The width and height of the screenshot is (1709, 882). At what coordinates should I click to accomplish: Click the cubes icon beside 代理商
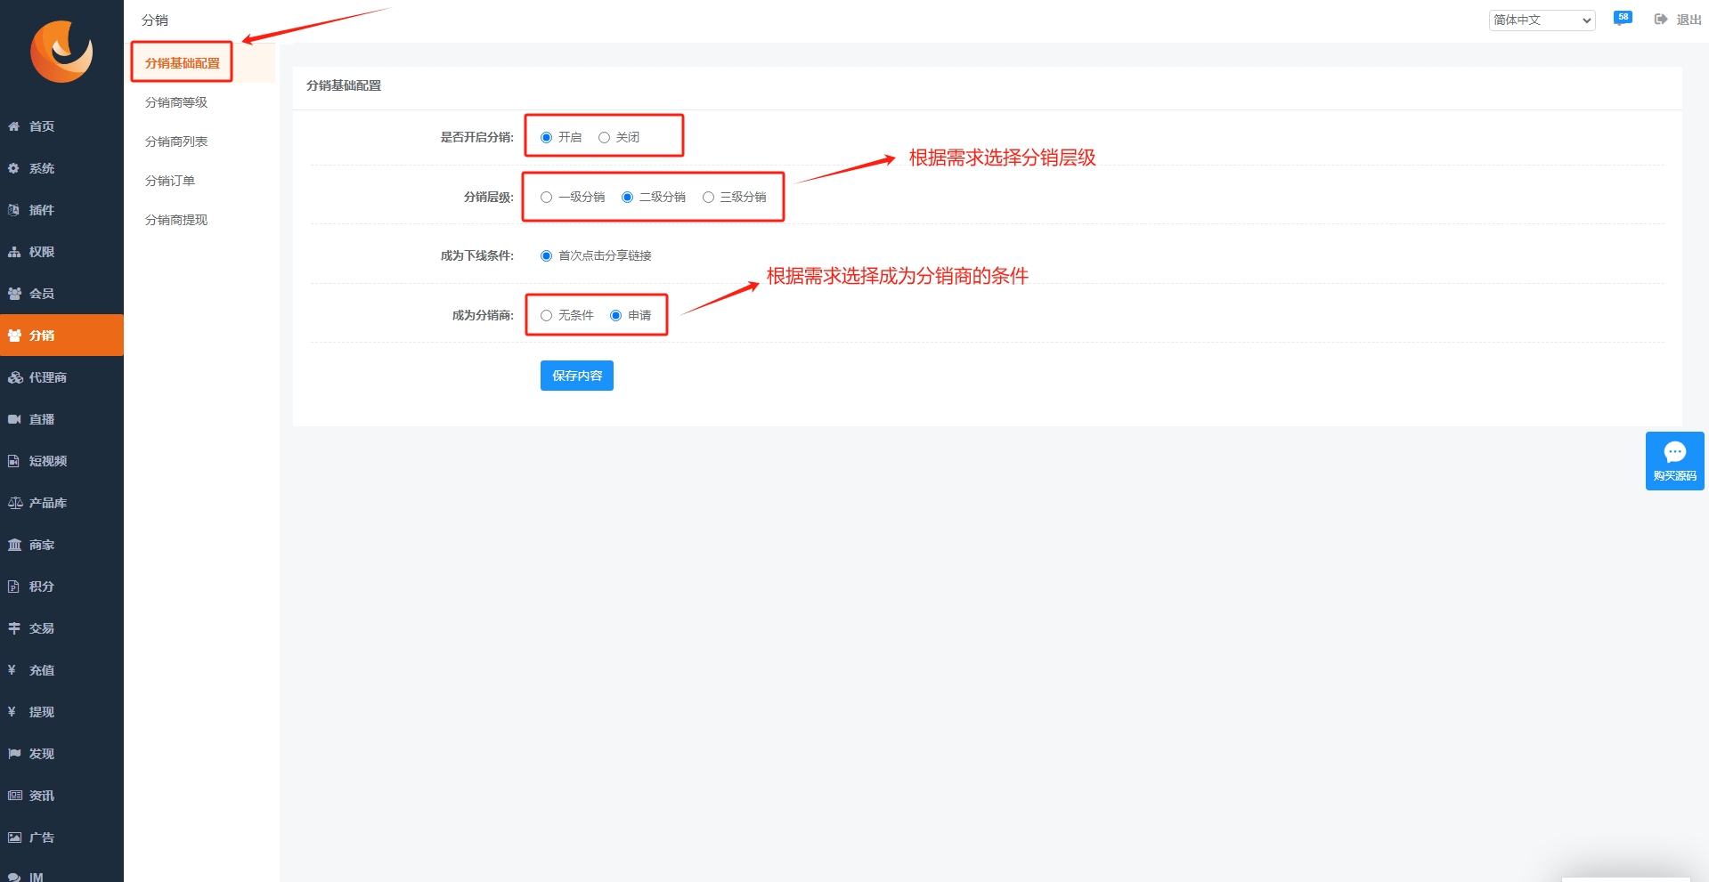click(15, 377)
